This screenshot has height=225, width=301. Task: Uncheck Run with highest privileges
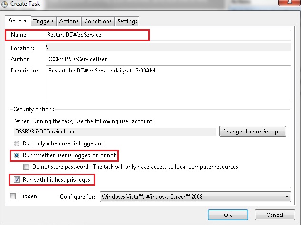18,180
